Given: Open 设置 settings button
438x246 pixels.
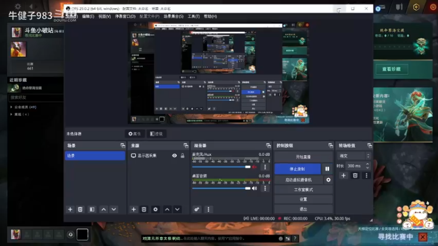Looking at the screenshot, I should [303, 200].
